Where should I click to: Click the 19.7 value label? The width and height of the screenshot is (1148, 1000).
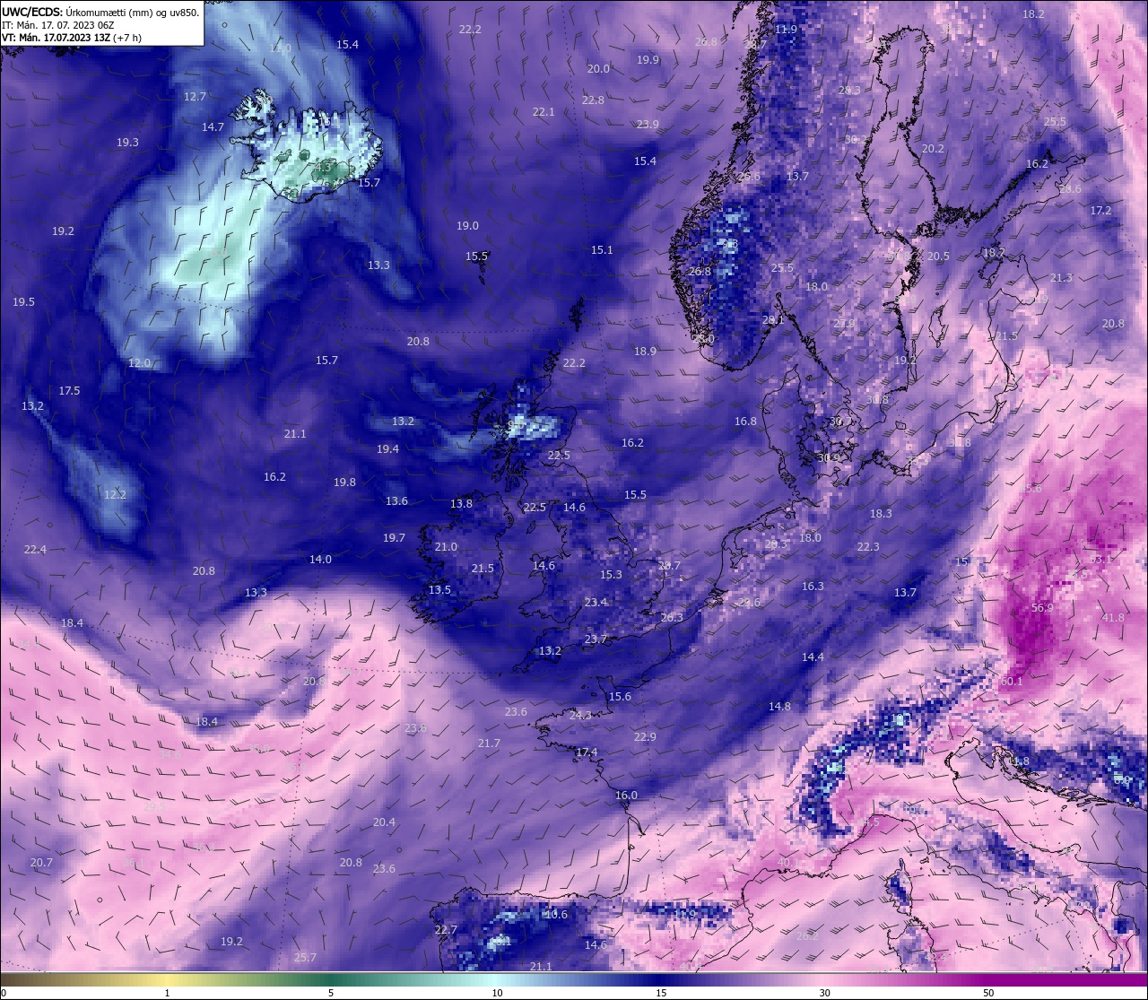[394, 538]
